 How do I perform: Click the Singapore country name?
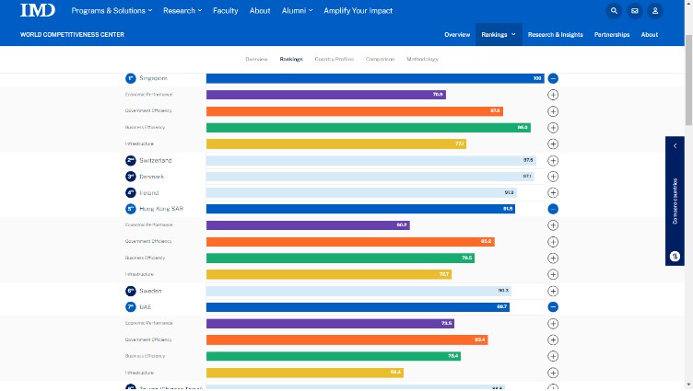[x=153, y=78]
